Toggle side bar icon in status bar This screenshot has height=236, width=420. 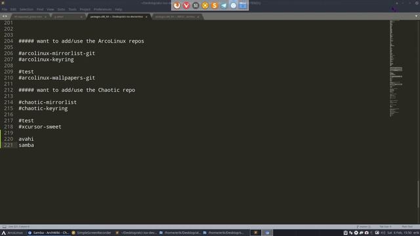coord(4,227)
